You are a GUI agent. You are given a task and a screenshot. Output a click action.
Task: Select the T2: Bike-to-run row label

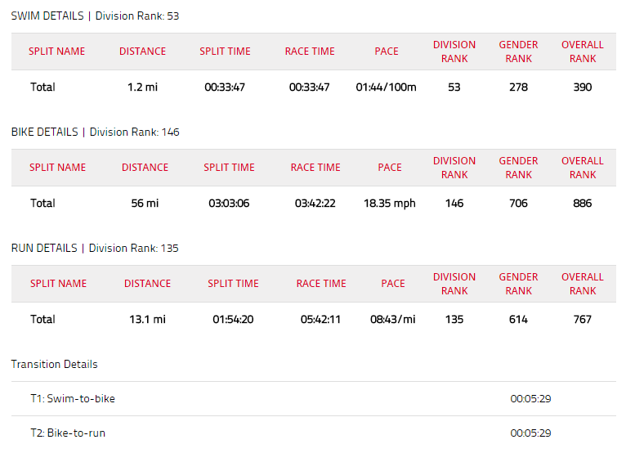pyautogui.click(x=68, y=433)
